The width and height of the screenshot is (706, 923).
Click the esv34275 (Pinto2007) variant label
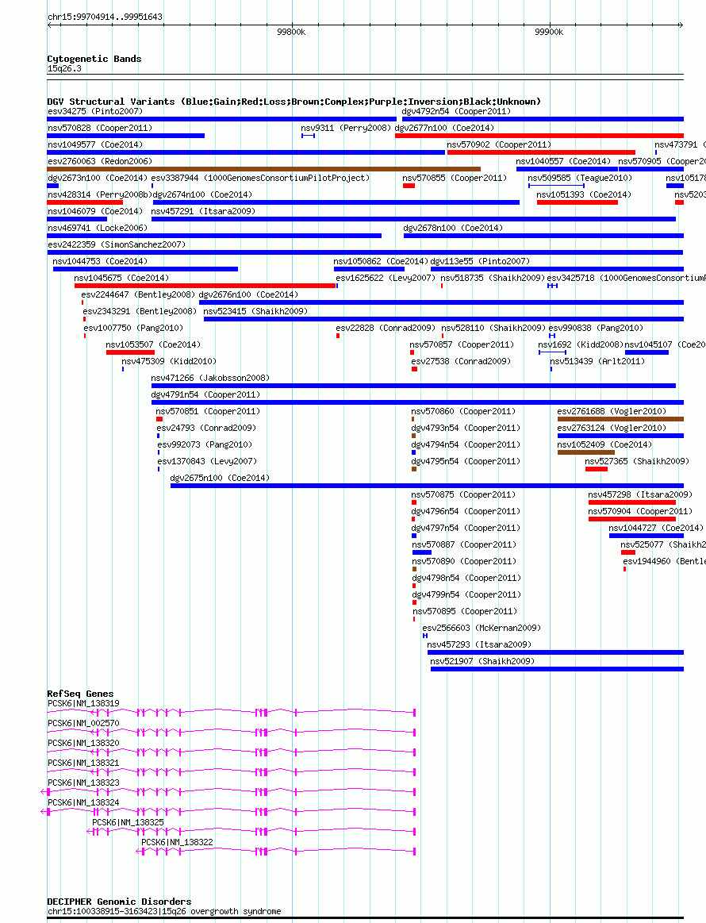pos(95,111)
